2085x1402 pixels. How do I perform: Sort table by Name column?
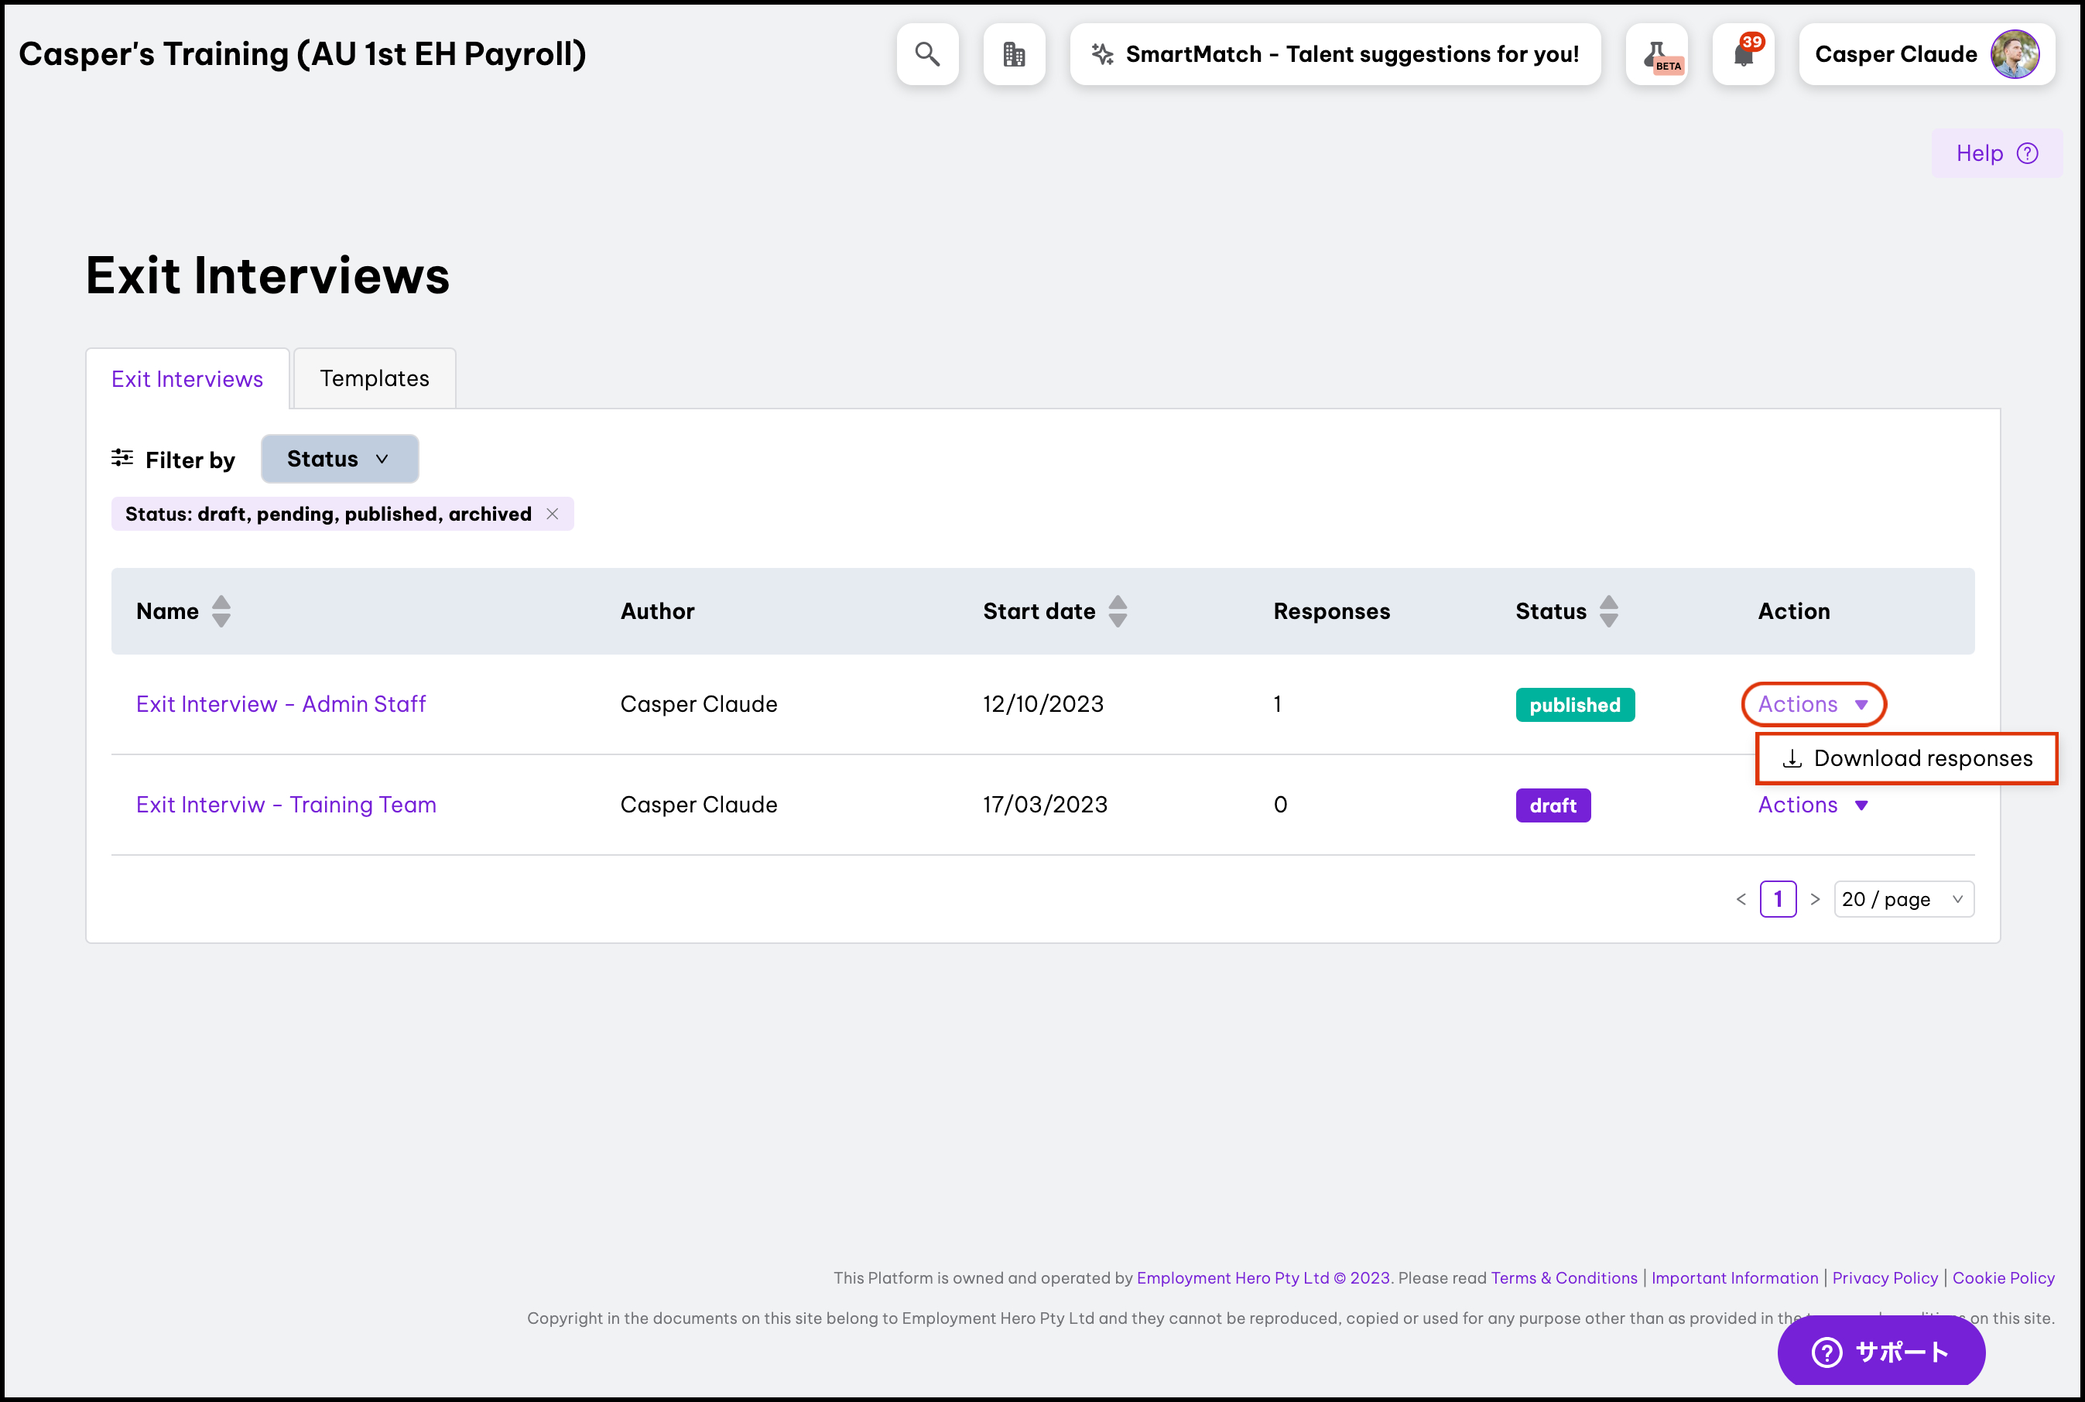coord(221,611)
